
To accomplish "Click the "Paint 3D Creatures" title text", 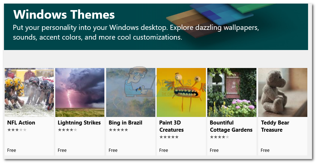I will [x=172, y=126].
